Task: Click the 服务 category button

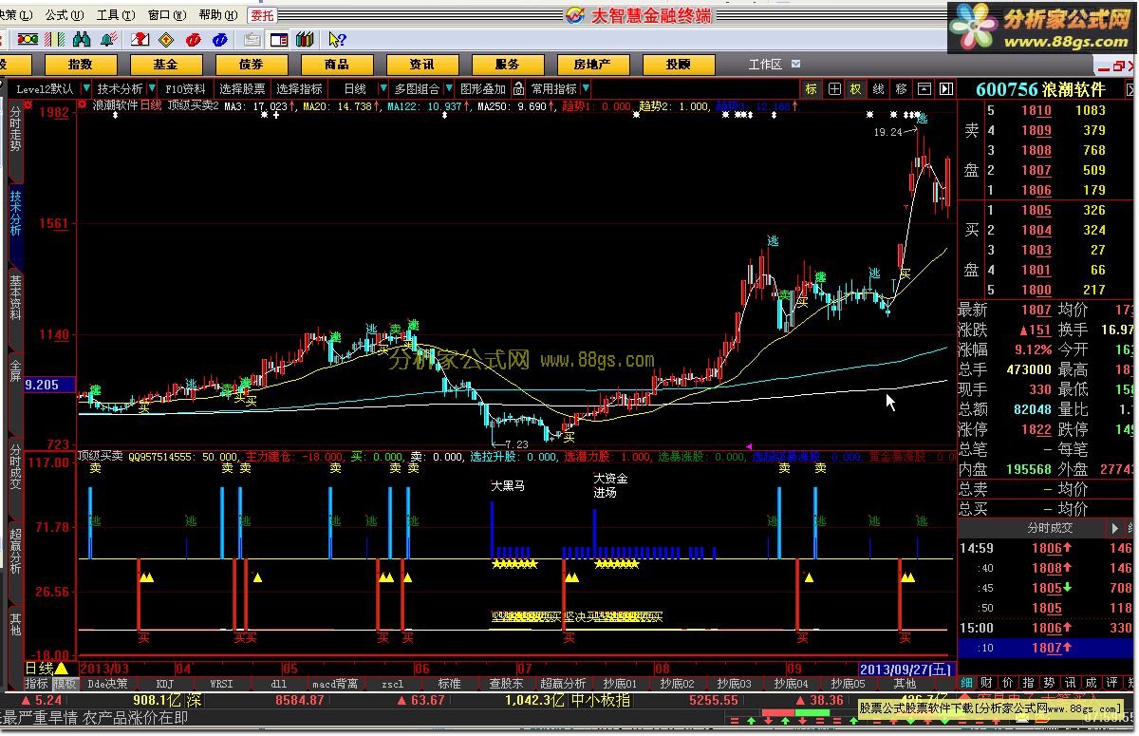Action: [x=508, y=65]
